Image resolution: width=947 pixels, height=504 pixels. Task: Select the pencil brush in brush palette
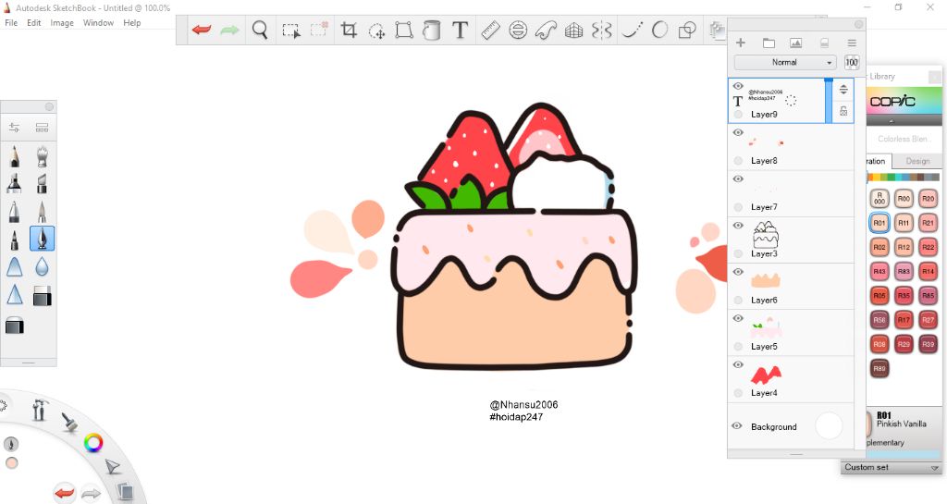15,156
